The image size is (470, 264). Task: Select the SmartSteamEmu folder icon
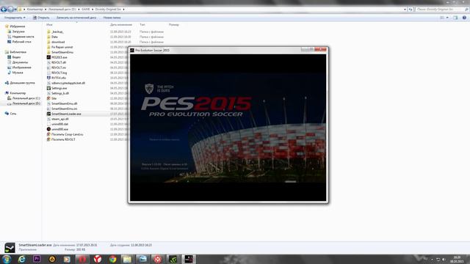48,52
